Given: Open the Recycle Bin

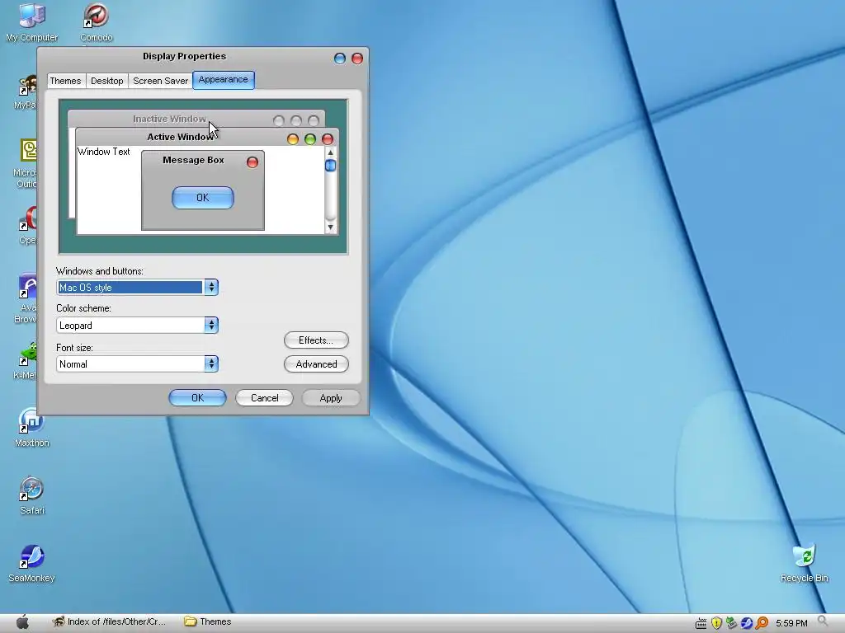Looking at the screenshot, I should [x=804, y=563].
